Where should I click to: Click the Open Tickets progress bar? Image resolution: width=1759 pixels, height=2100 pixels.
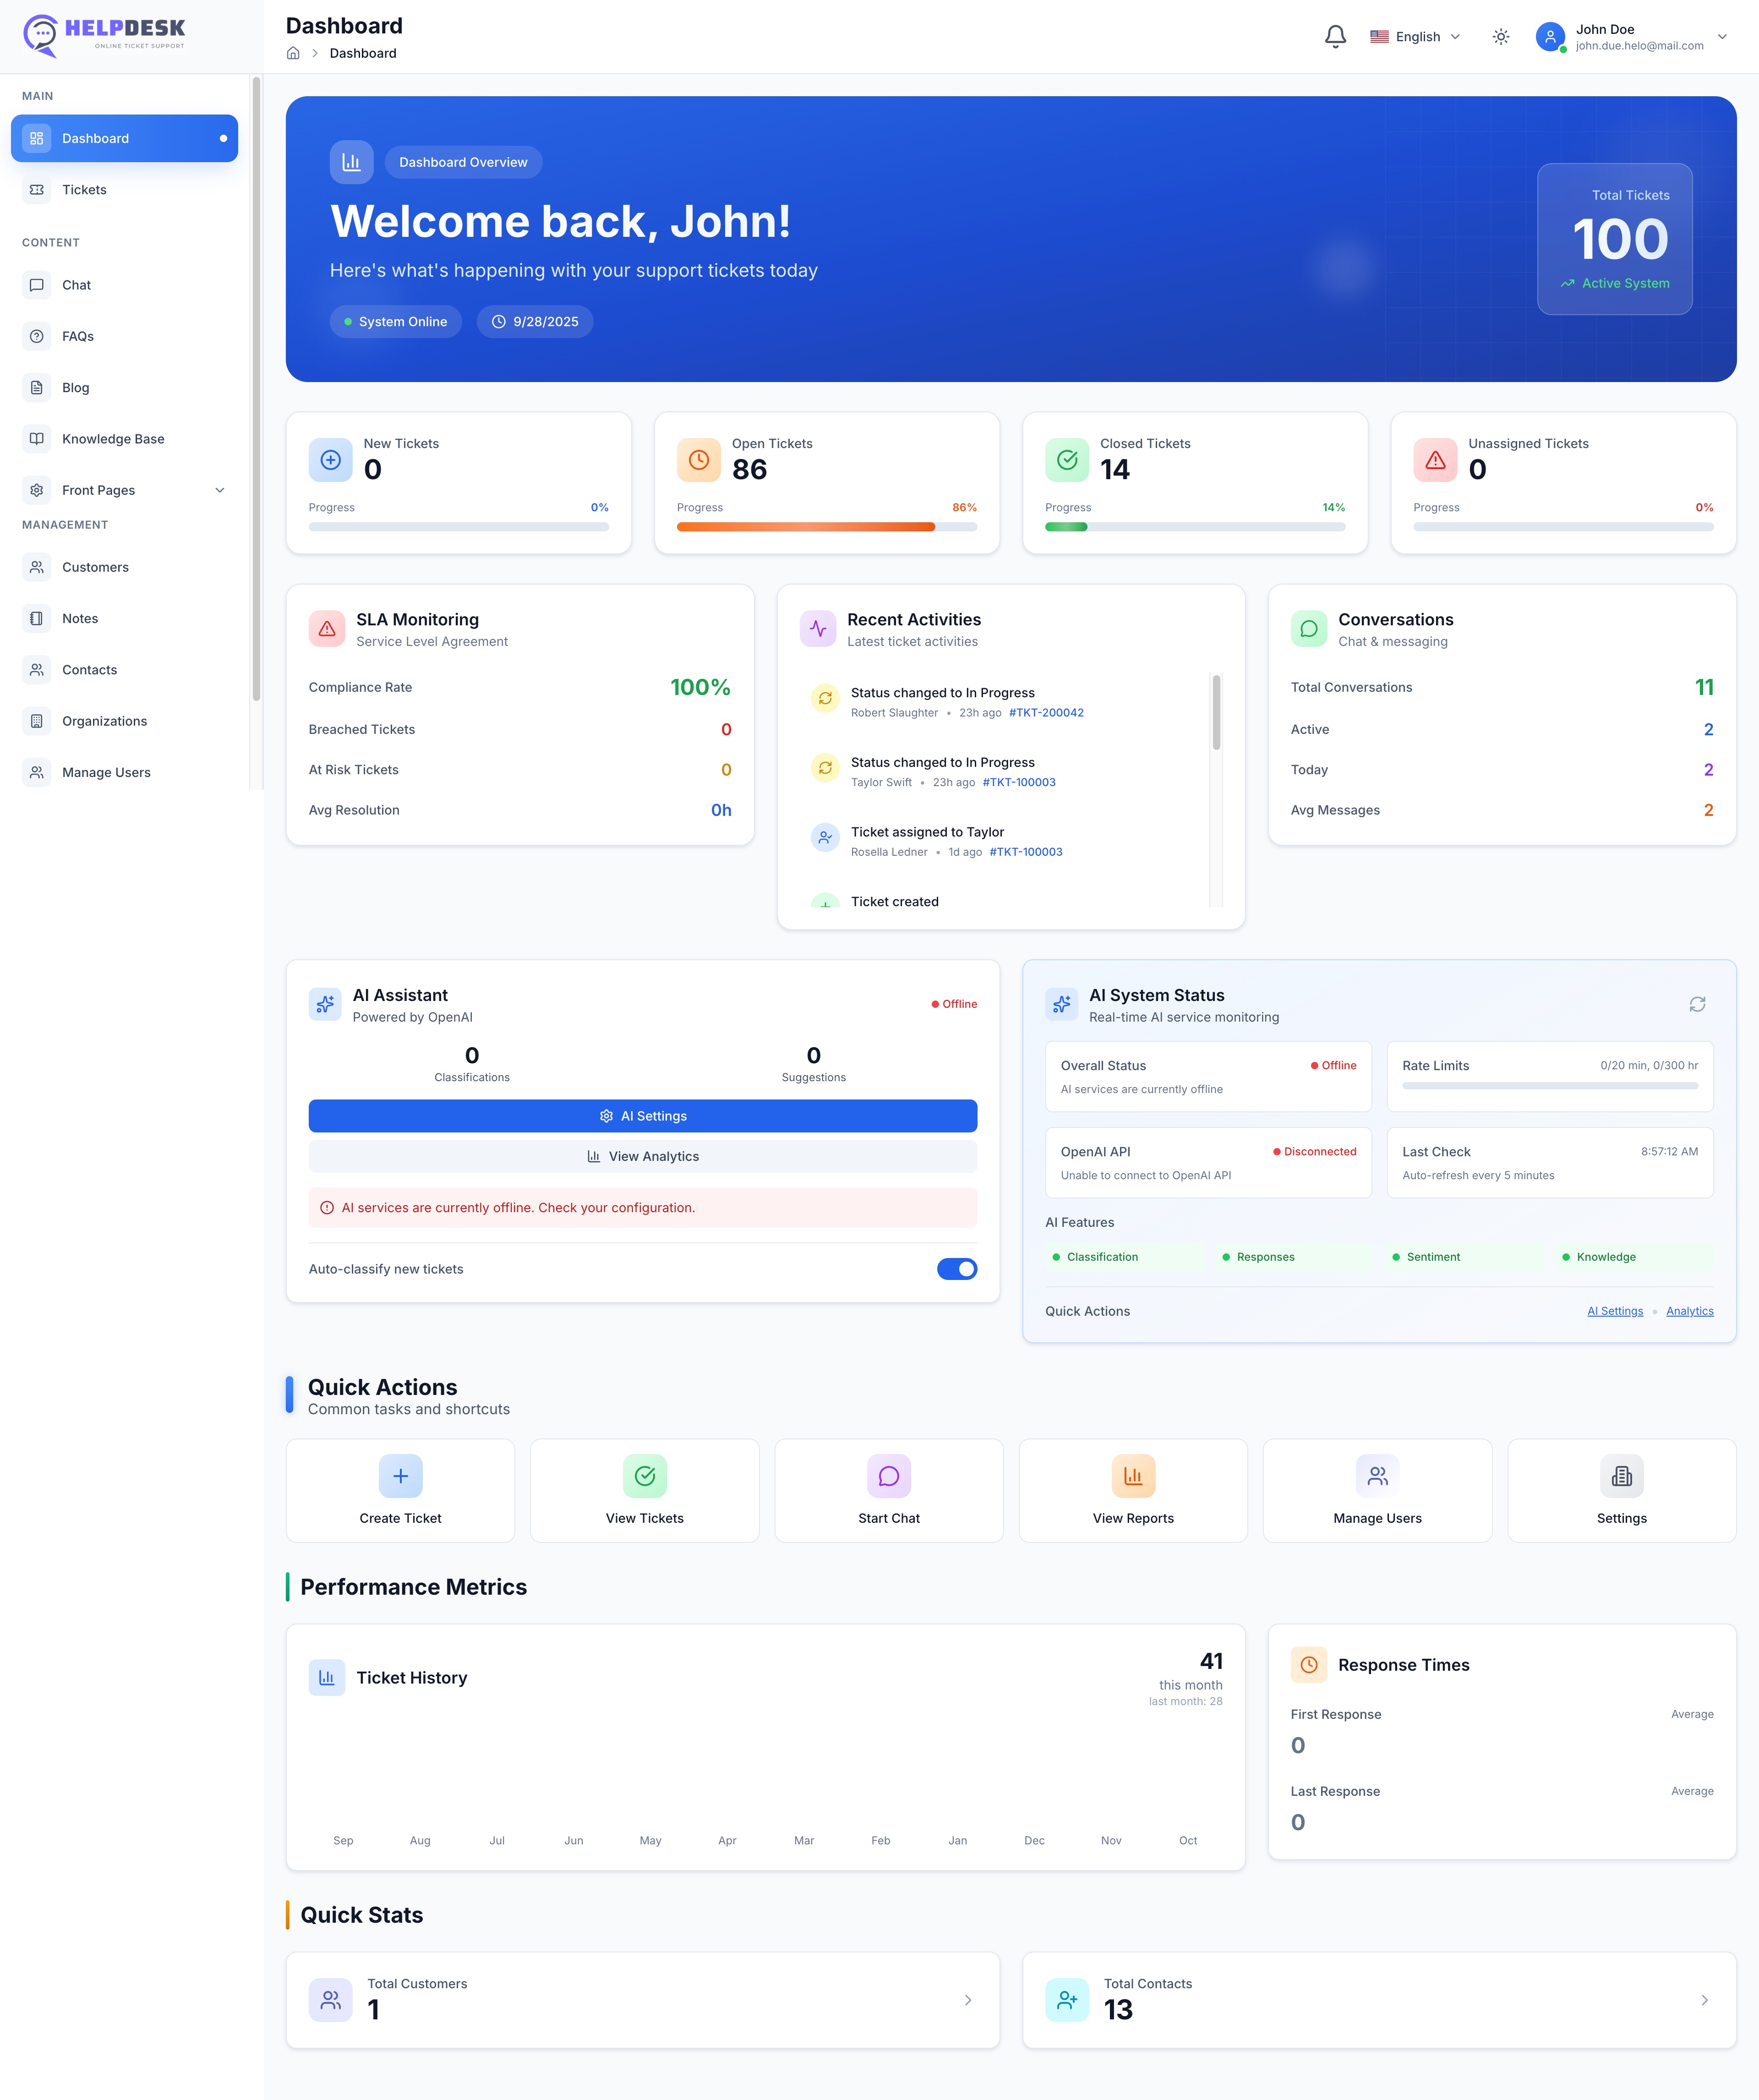826,527
